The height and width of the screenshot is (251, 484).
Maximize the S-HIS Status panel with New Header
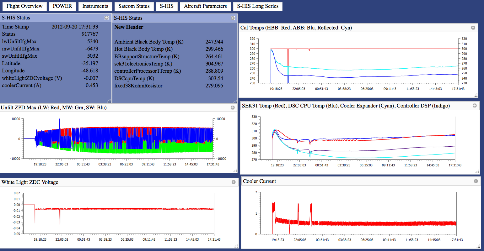(x=233, y=18)
